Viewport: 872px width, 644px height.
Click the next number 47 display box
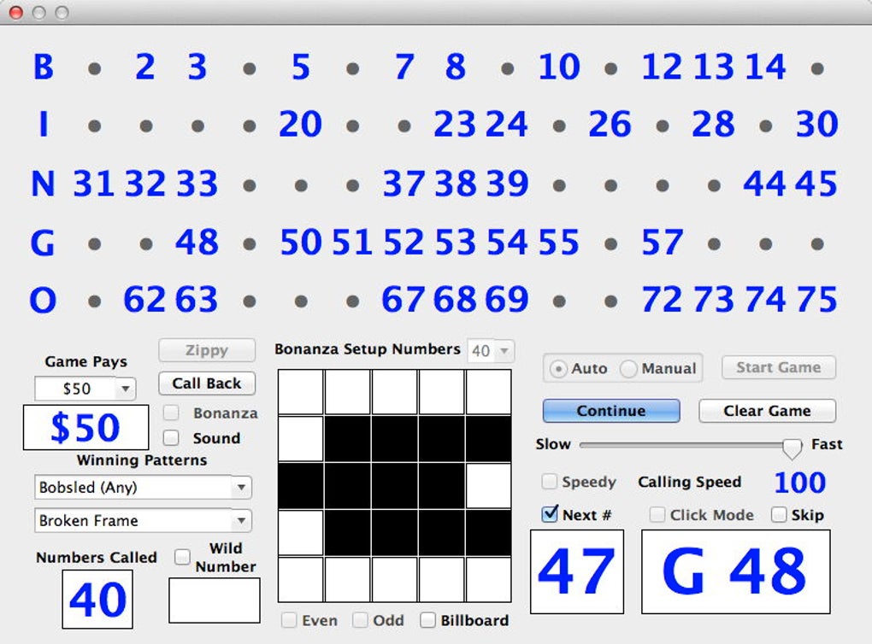pos(577,571)
